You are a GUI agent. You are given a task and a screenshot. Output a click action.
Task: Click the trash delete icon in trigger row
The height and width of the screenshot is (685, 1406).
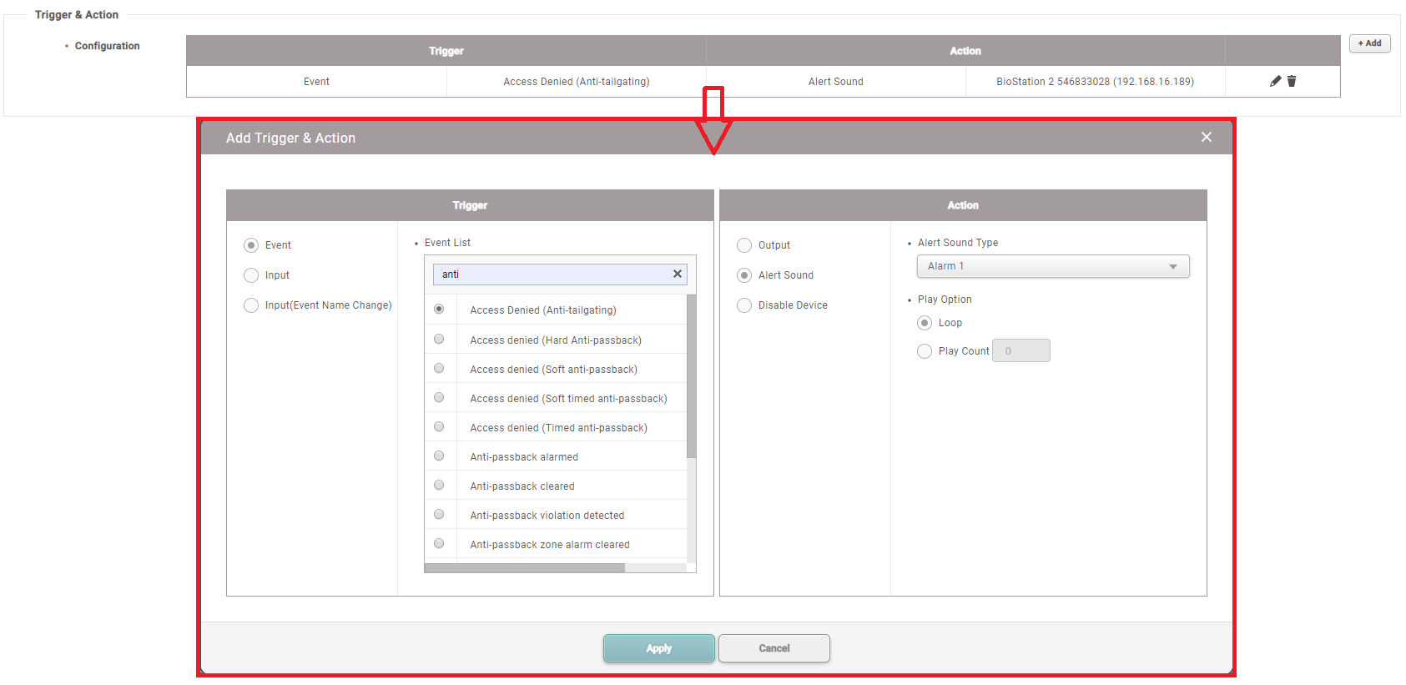tap(1292, 81)
